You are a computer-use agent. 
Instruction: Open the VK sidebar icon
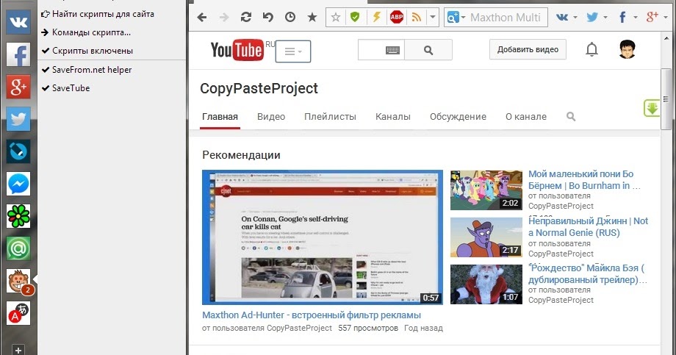point(18,22)
